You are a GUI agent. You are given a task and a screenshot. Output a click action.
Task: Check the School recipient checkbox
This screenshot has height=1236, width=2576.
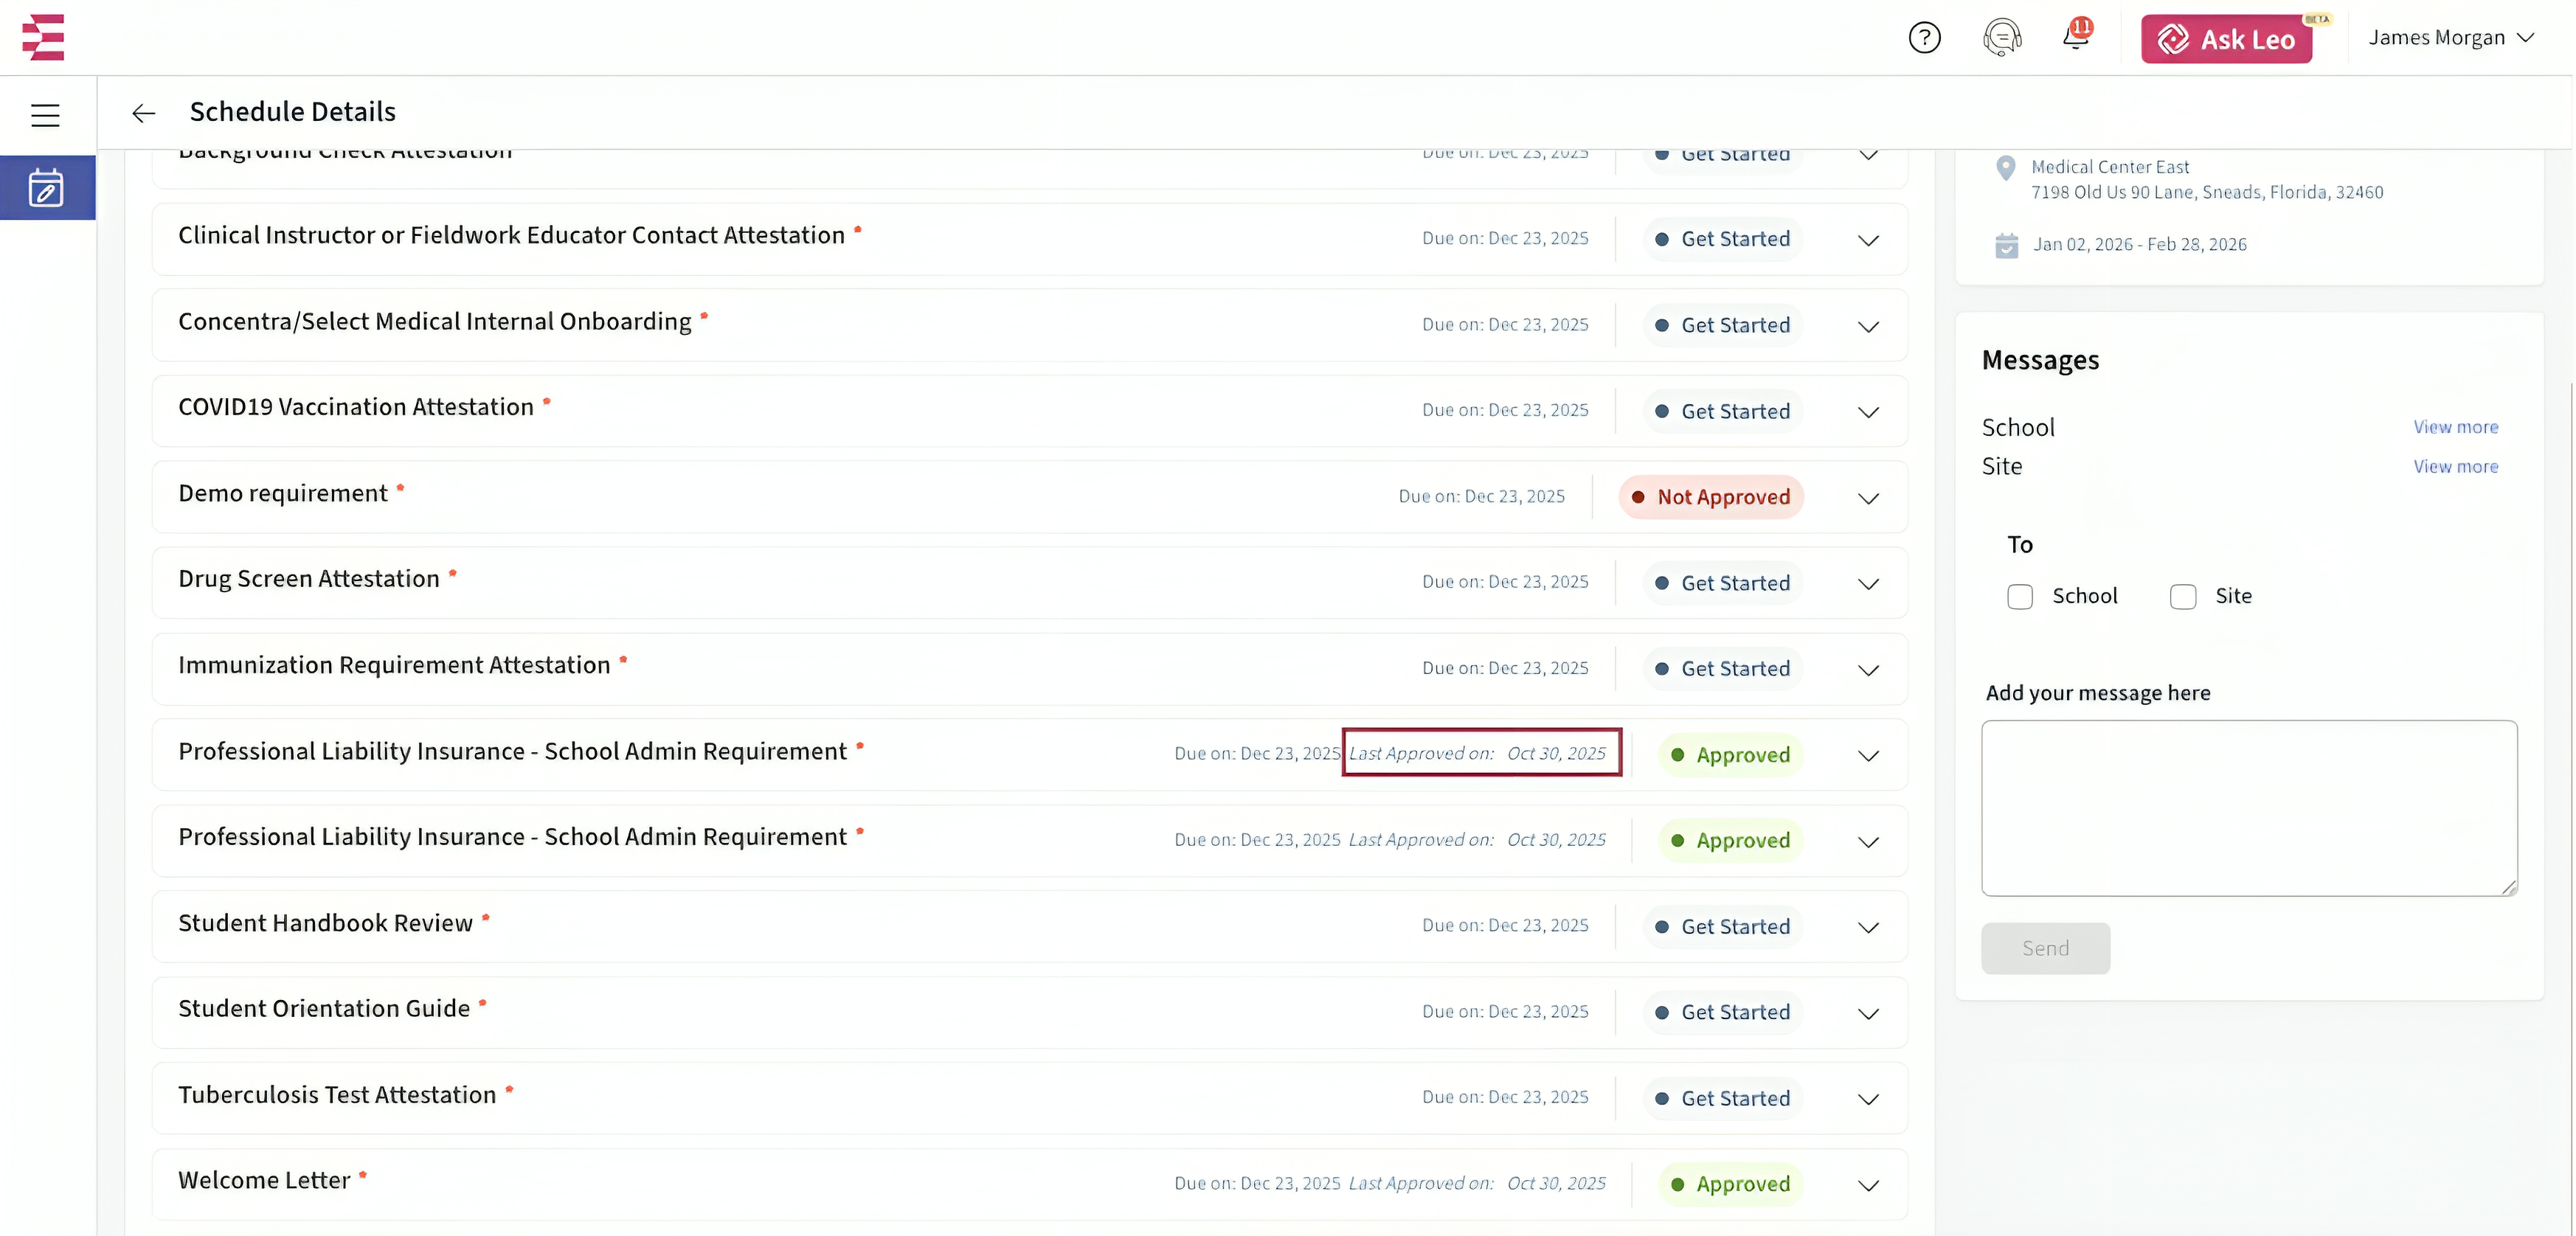point(2020,597)
